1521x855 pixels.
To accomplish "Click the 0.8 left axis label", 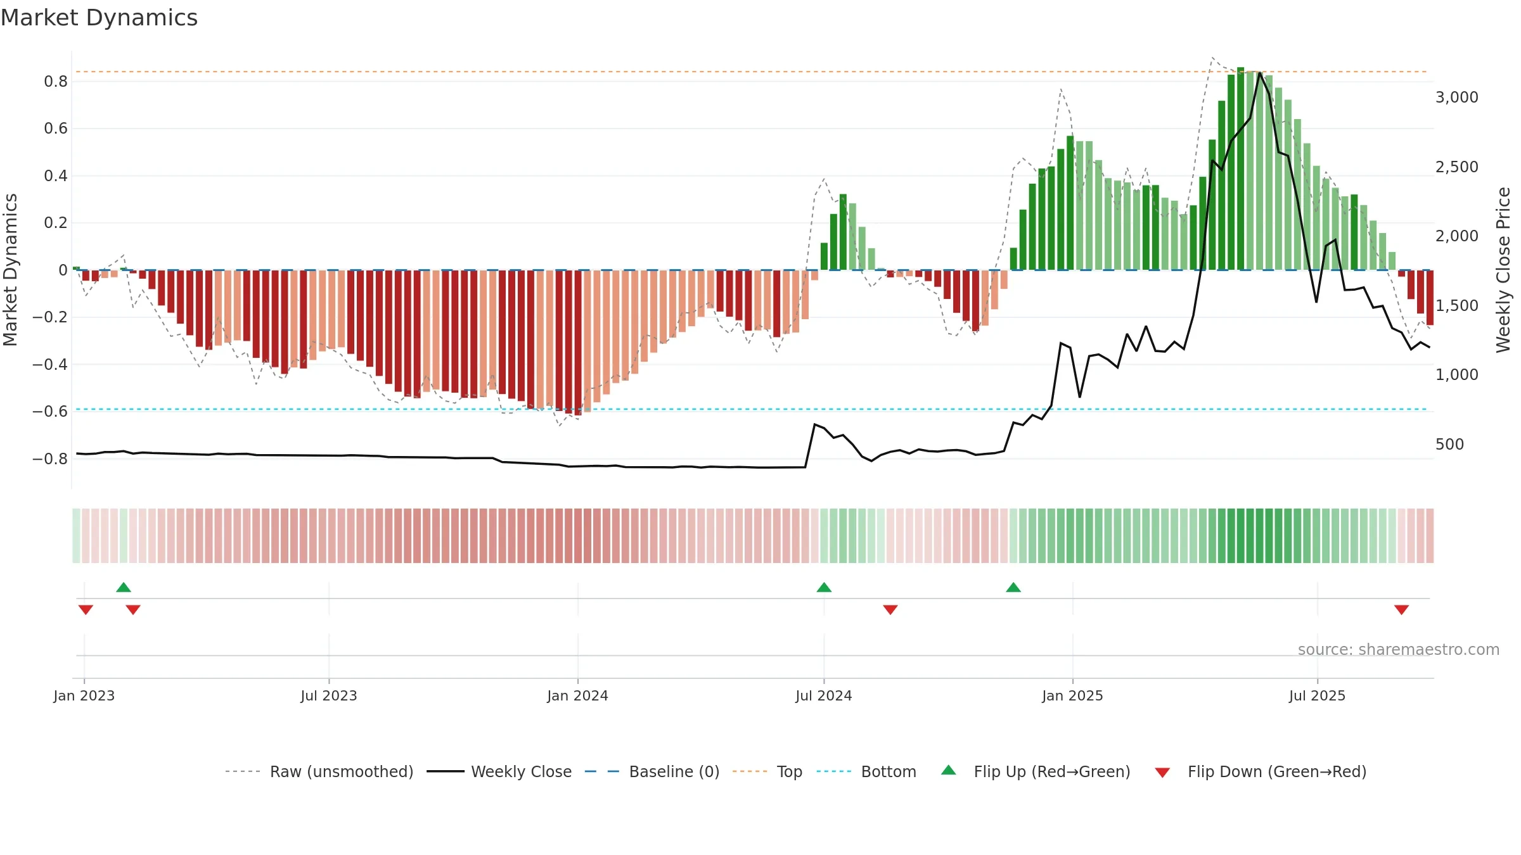I will [x=56, y=81].
